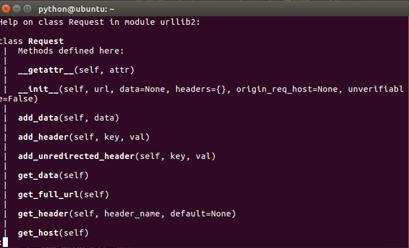
Task: Click the add_data method name
Action: [38, 118]
